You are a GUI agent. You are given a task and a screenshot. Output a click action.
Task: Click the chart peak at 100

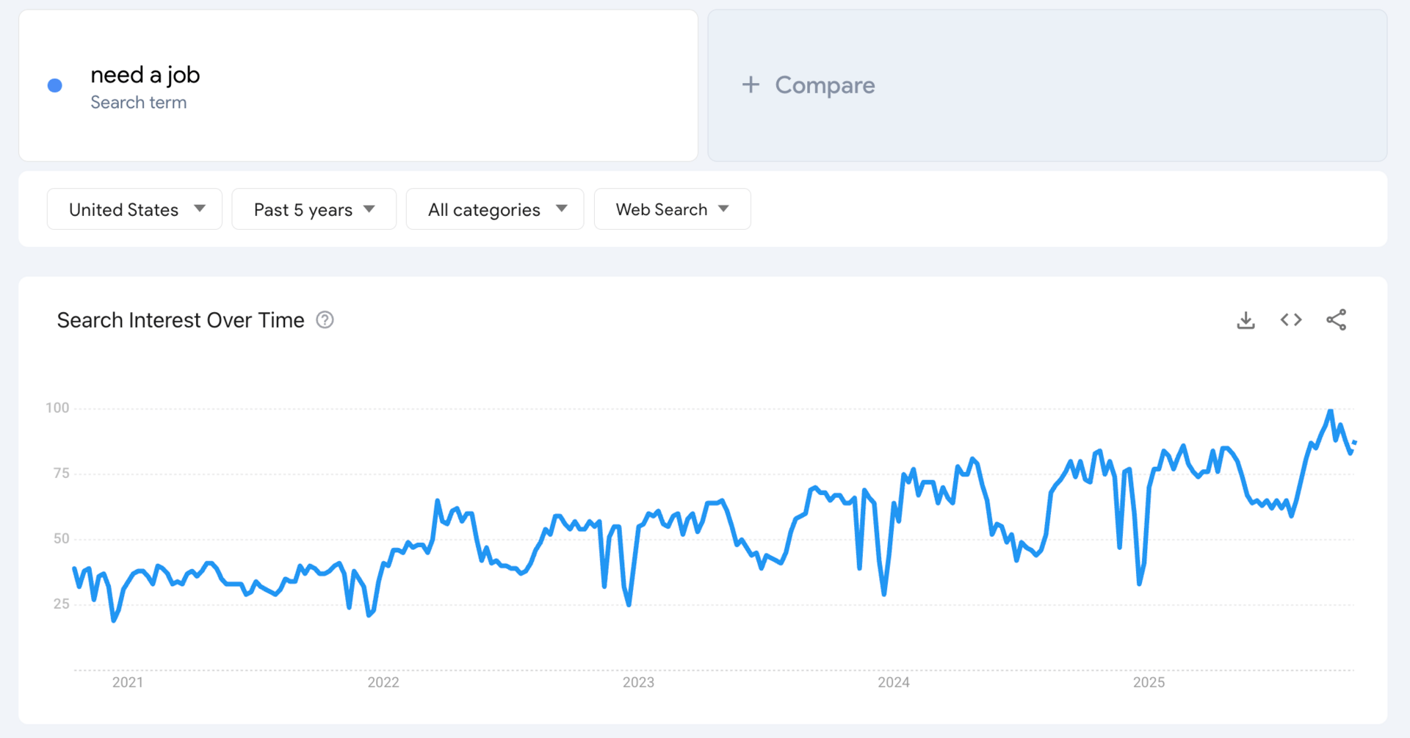click(x=1331, y=411)
